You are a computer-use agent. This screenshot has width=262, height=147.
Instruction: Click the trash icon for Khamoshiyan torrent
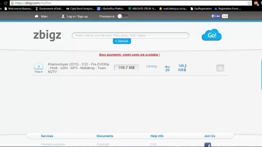pos(220,68)
